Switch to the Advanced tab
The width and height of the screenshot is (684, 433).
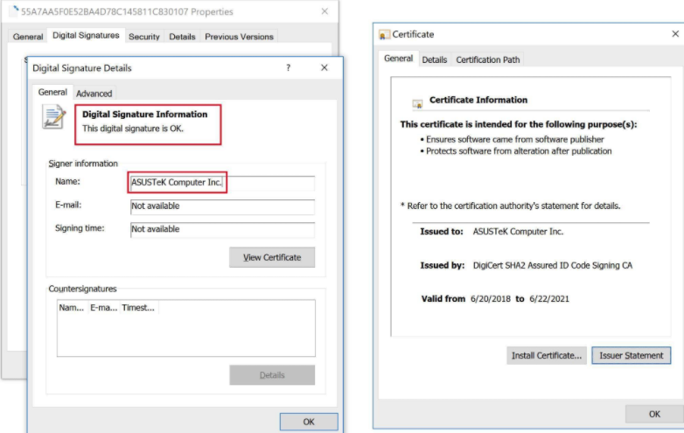tap(94, 94)
